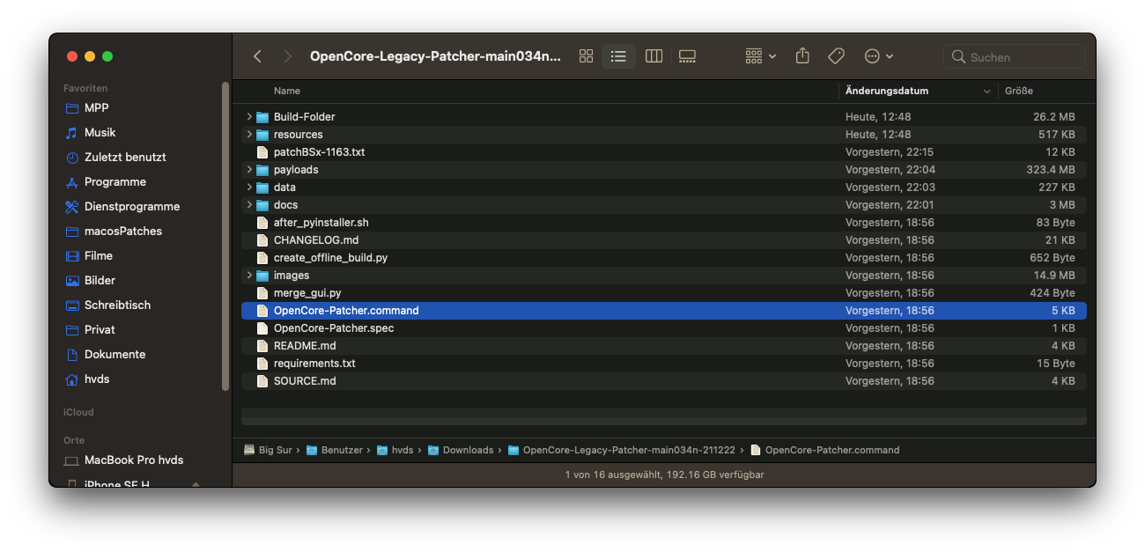Open macosPatches in the sidebar
The height and width of the screenshot is (552, 1145).
123,232
